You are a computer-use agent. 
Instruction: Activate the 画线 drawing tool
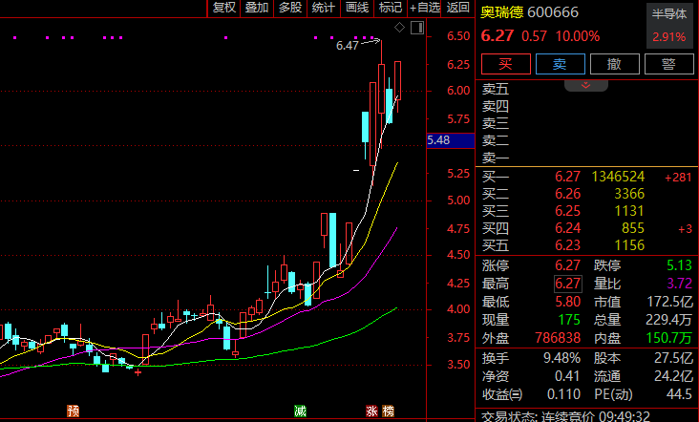click(x=357, y=8)
